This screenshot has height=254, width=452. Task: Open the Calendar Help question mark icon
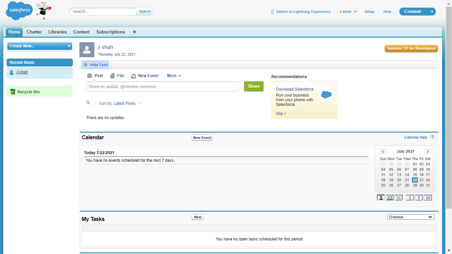point(432,137)
